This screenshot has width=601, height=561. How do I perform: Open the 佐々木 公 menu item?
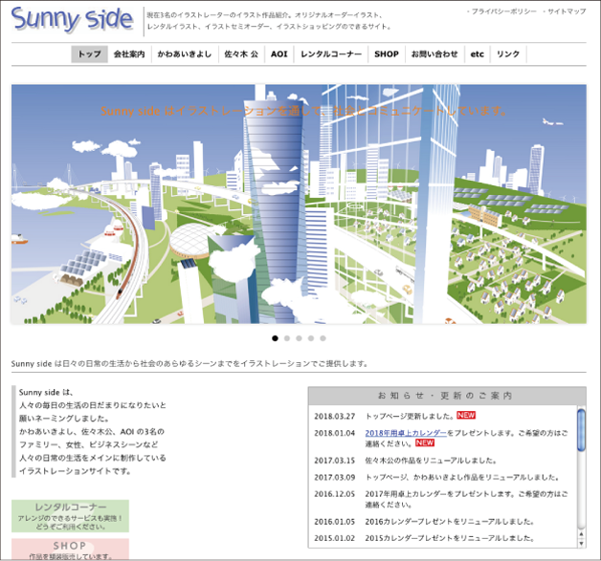coord(241,54)
